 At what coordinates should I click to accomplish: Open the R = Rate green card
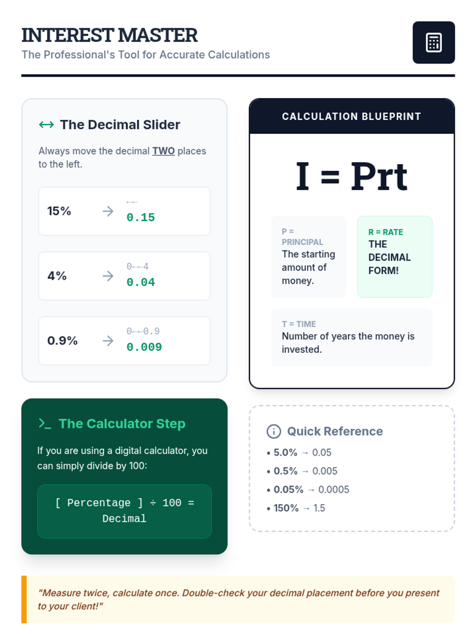(395, 257)
